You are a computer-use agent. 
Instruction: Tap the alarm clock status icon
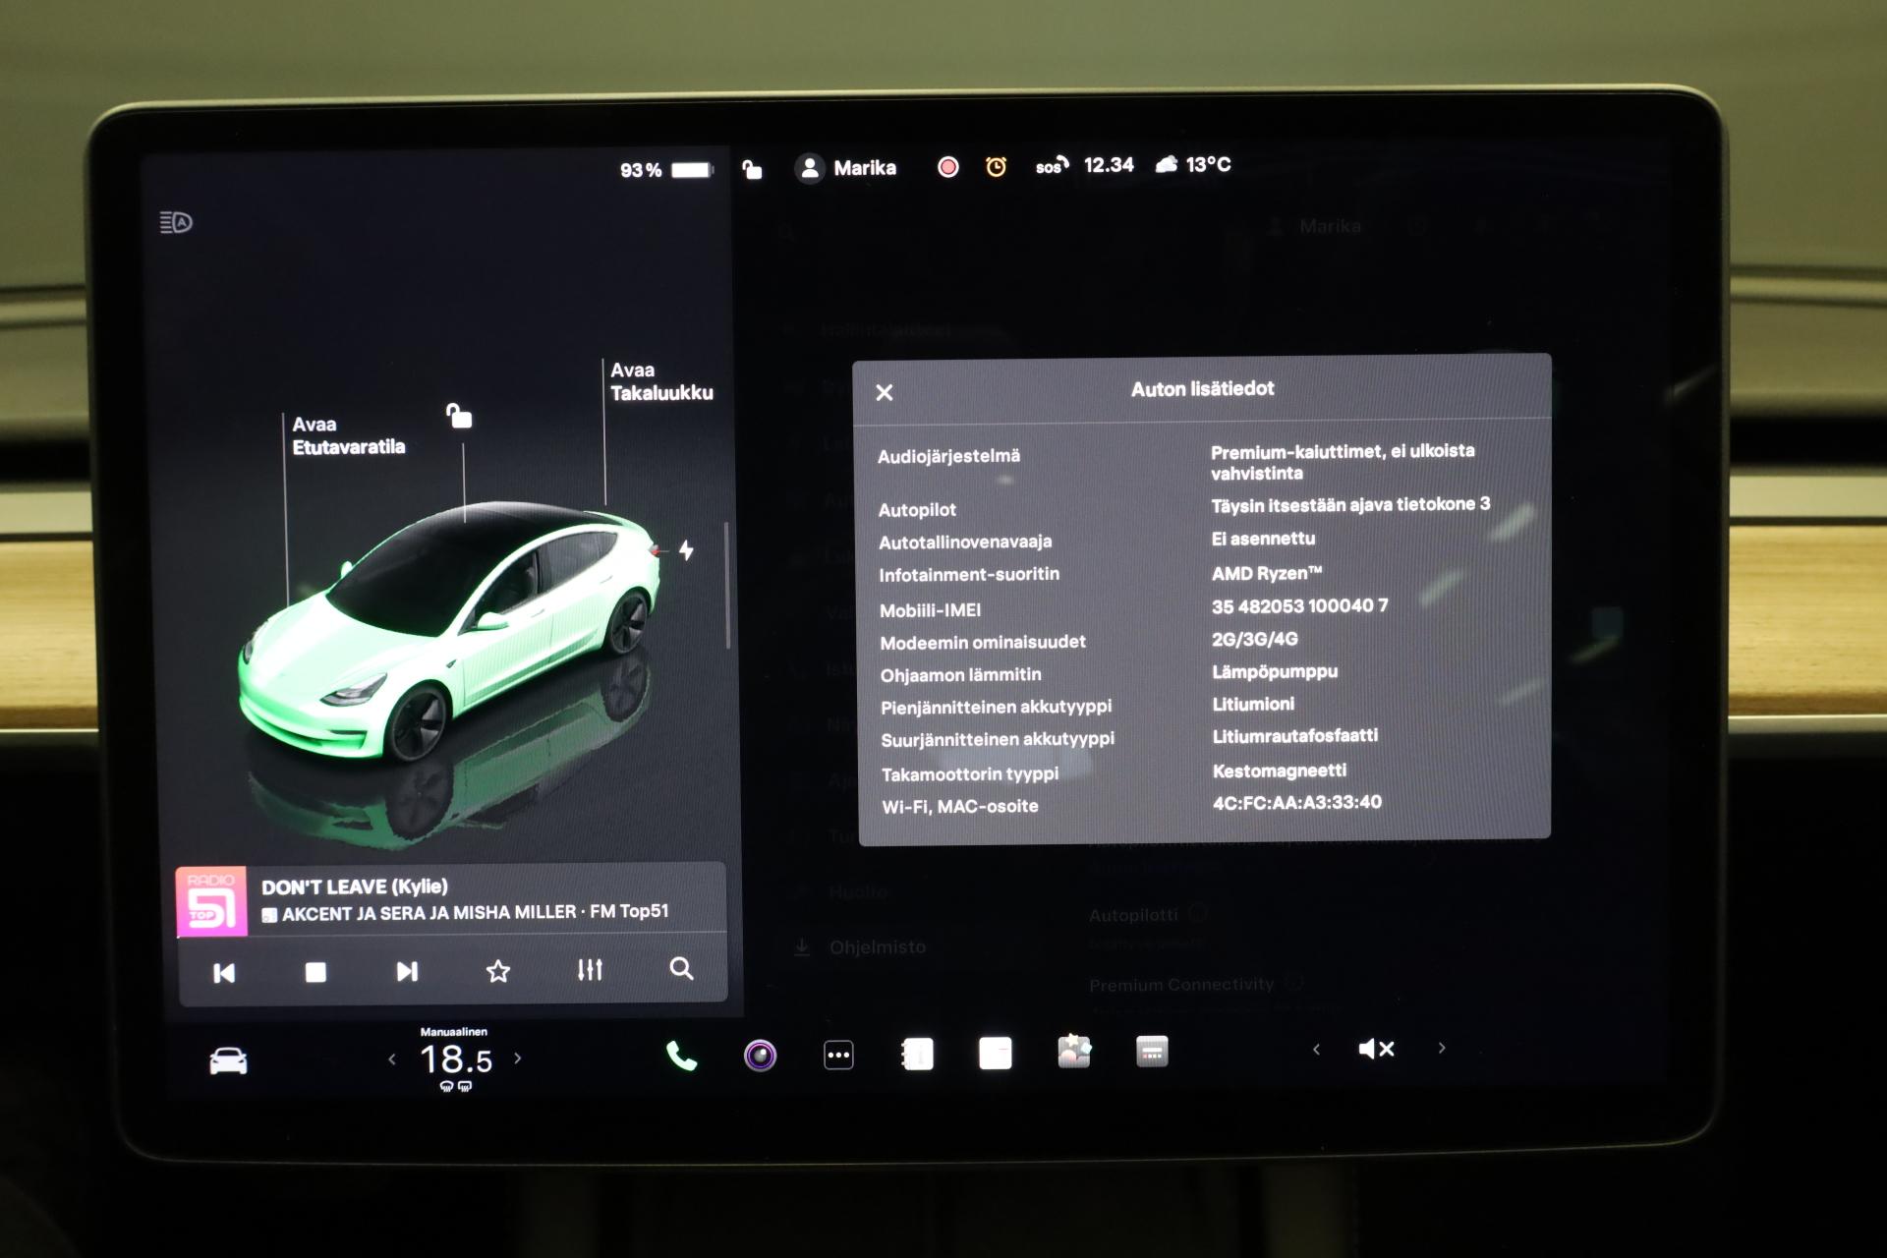tap(996, 167)
